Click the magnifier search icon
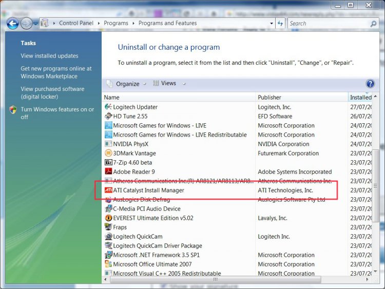 point(373,24)
